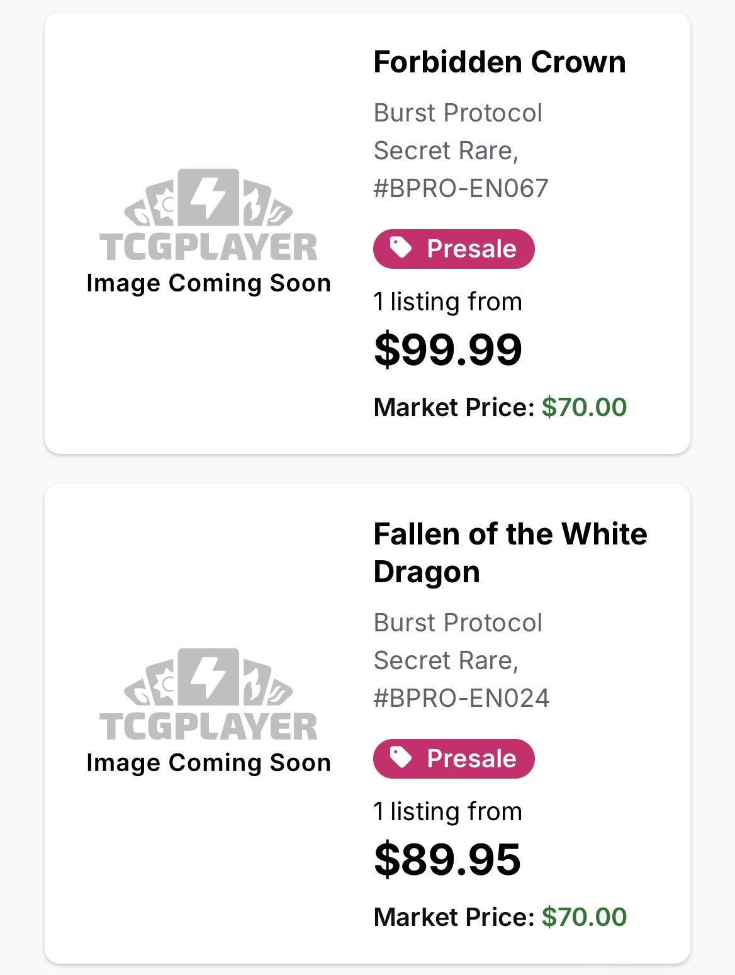Select the Presale label on Fallen of the White Dragon
This screenshot has height=975, width=735.
tap(471, 758)
